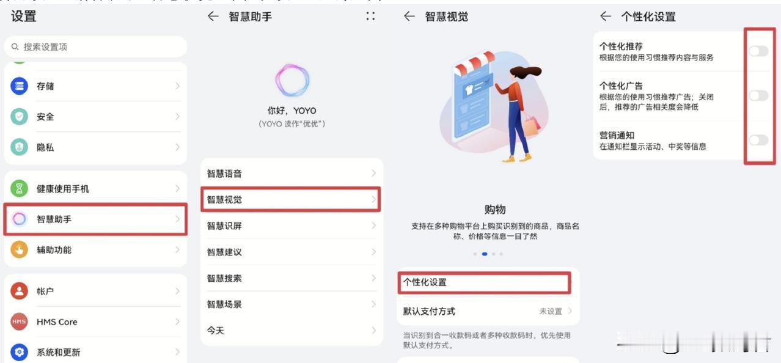Toggle the 个性化广告 switch
Viewport: 781px width, 363px height.
pyautogui.click(x=758, y=95)
